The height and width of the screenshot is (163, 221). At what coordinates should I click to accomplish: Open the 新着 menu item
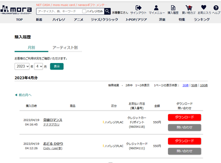[39, 19]
